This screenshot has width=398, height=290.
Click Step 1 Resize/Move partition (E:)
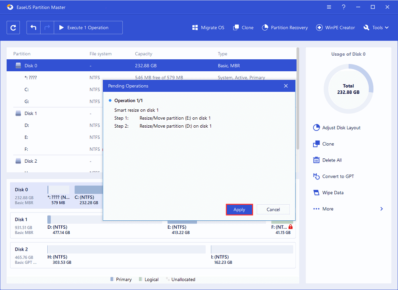162,118
